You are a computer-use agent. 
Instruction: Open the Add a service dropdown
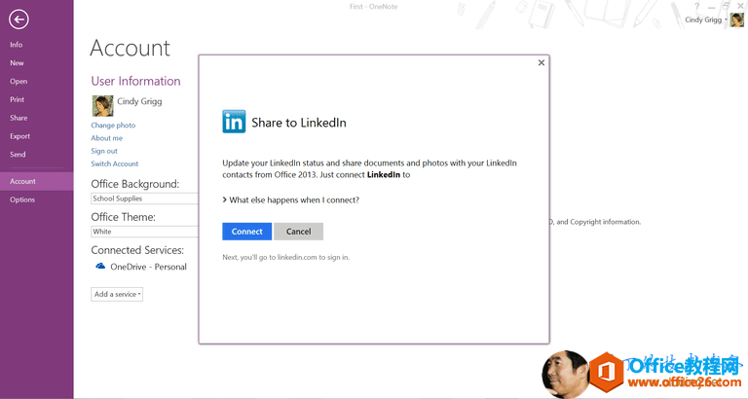coord(117,294)
